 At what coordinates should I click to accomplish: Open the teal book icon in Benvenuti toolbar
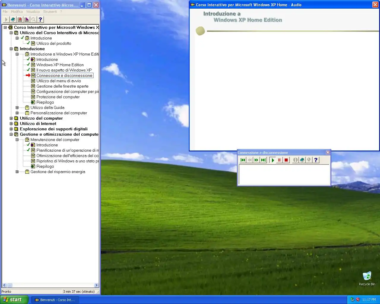(x=13, y=20)
